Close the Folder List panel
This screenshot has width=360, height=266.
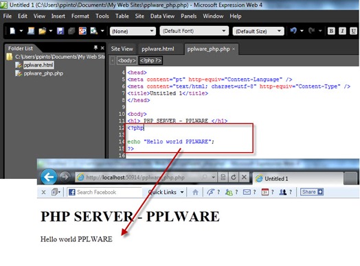point(102,48)
